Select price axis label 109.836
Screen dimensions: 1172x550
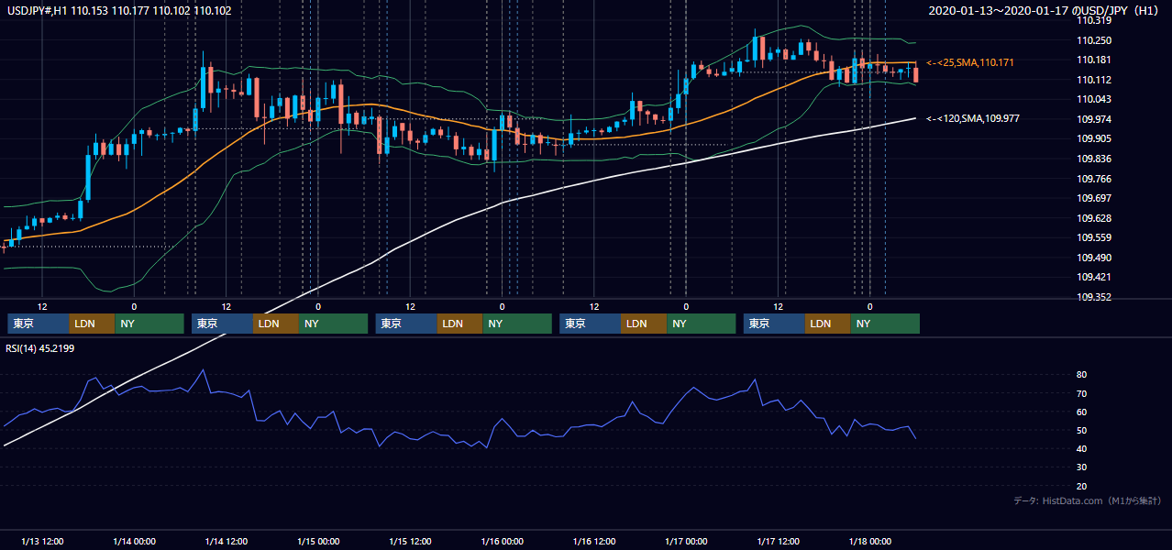1095,159
